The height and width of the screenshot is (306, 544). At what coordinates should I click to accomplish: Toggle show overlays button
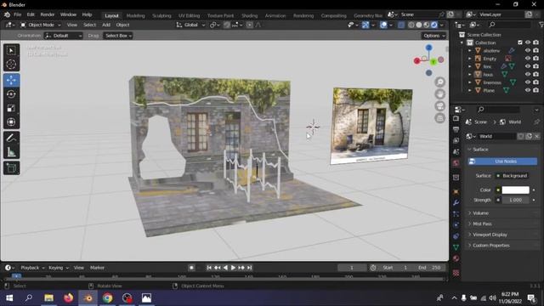point(383,25)
